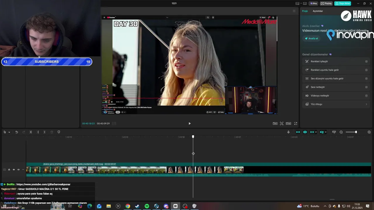Show hidden system tray icons
374x210 pixels.
[x=325, y=206]
